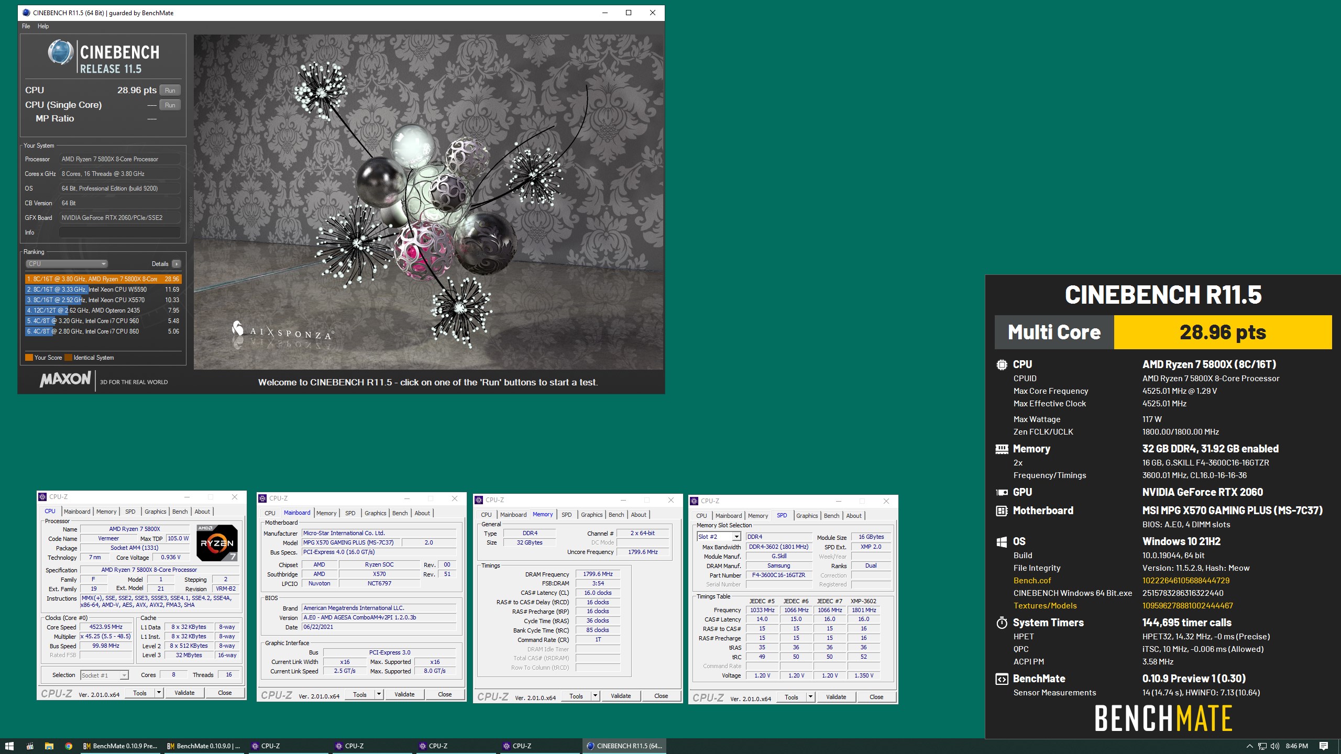Click the Motherboard icon in BenchMate panel
Image resolution: width=1341 pixels, height=754 pixels.
tap(1002, 511)
